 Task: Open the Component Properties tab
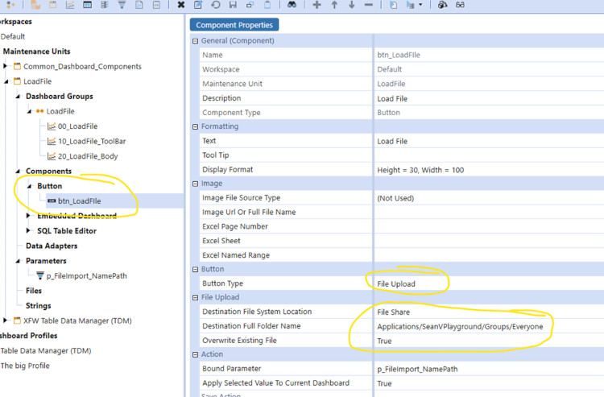[234, 25]
